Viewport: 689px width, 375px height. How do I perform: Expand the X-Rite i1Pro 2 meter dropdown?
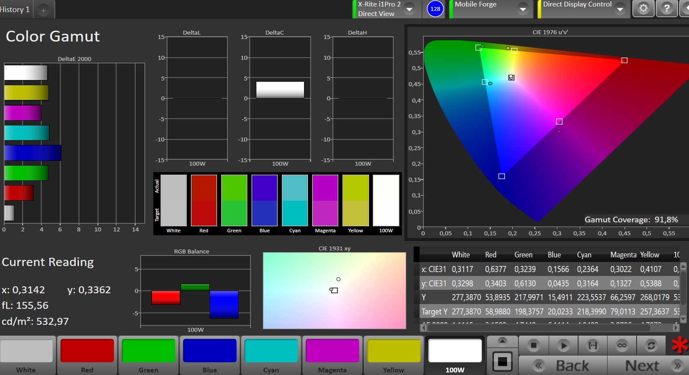click(x=409, y=9)
